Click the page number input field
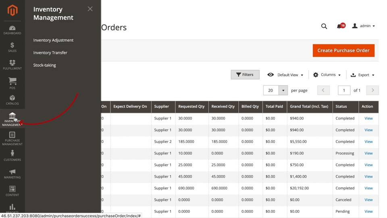Viewport: 387px width, 218px height. [344, 90]
